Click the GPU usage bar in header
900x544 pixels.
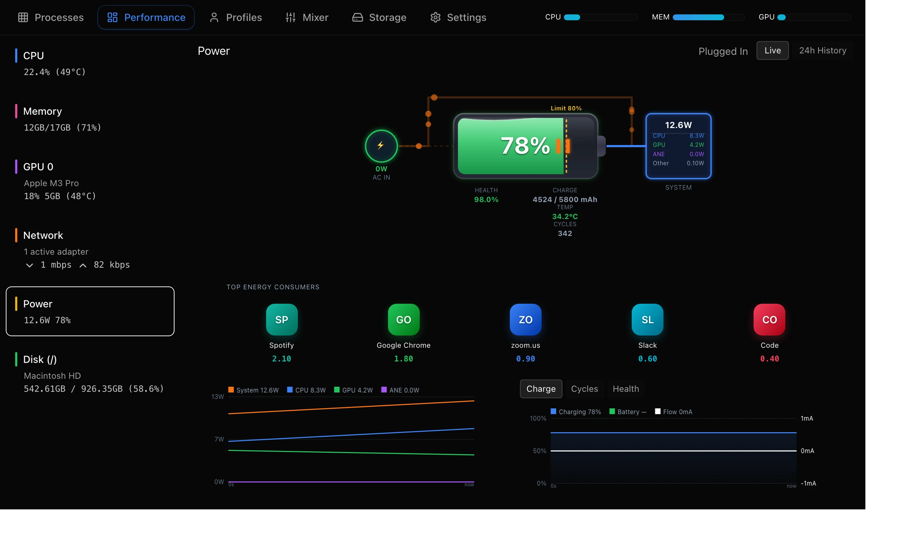tap(814, 17)
